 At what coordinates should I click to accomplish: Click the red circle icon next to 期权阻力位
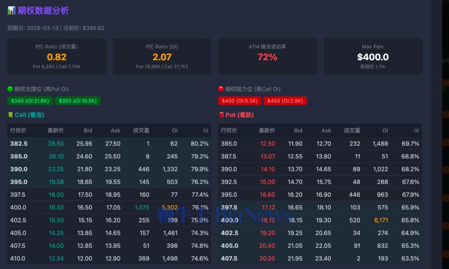click(x=221, y=89)
